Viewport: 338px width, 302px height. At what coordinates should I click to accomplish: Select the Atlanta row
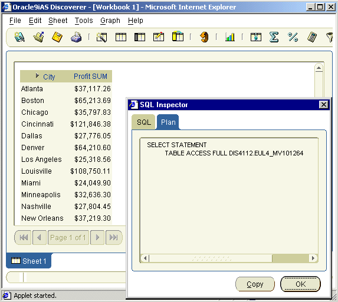(66, 89)
